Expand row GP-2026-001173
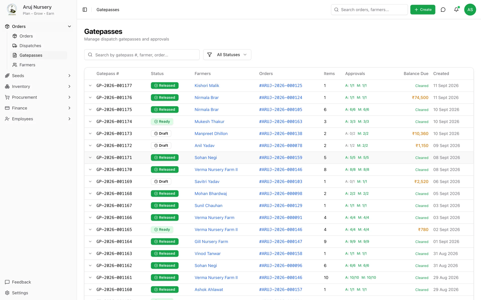 [x=90, y=133]
